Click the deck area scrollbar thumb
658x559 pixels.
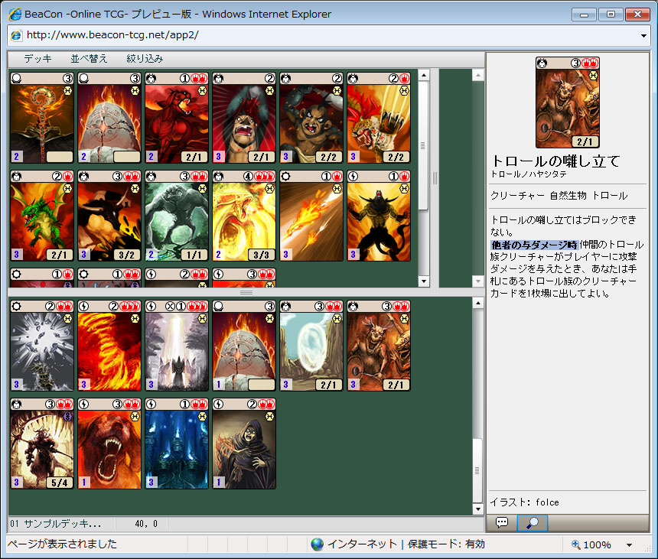click(x=477, y=470)
